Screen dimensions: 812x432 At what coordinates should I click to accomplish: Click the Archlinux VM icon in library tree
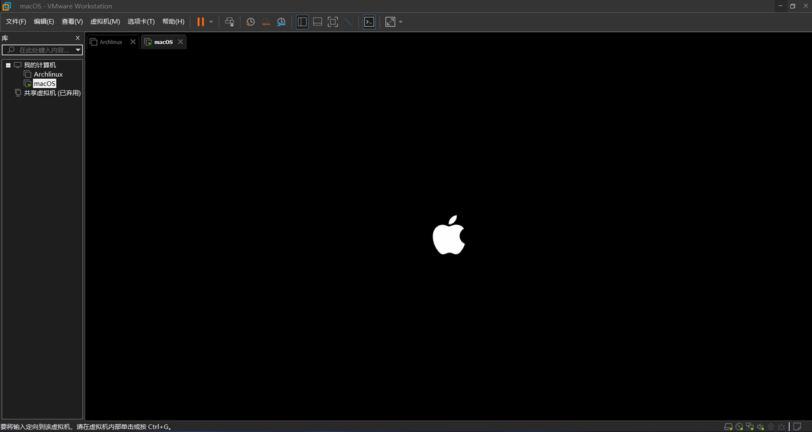(x=27, y=74)
